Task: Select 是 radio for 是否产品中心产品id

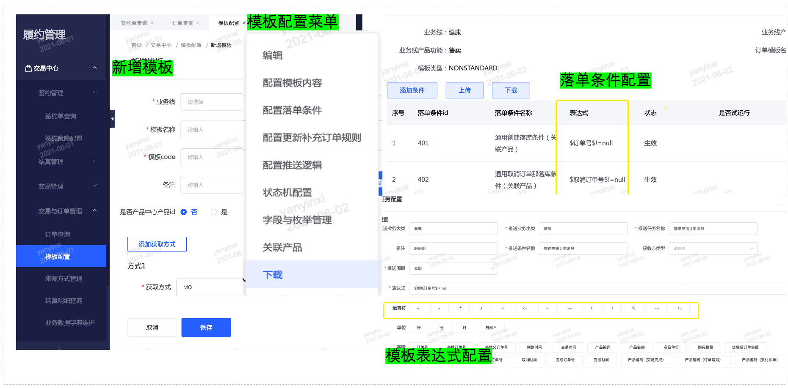Action: coord(214,212)
